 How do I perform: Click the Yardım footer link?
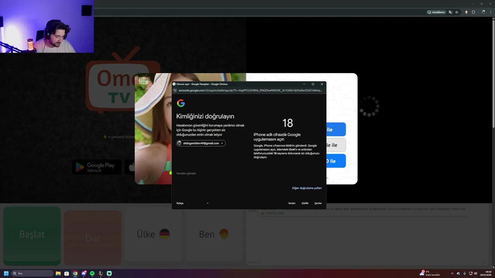(x=292, y=203)
